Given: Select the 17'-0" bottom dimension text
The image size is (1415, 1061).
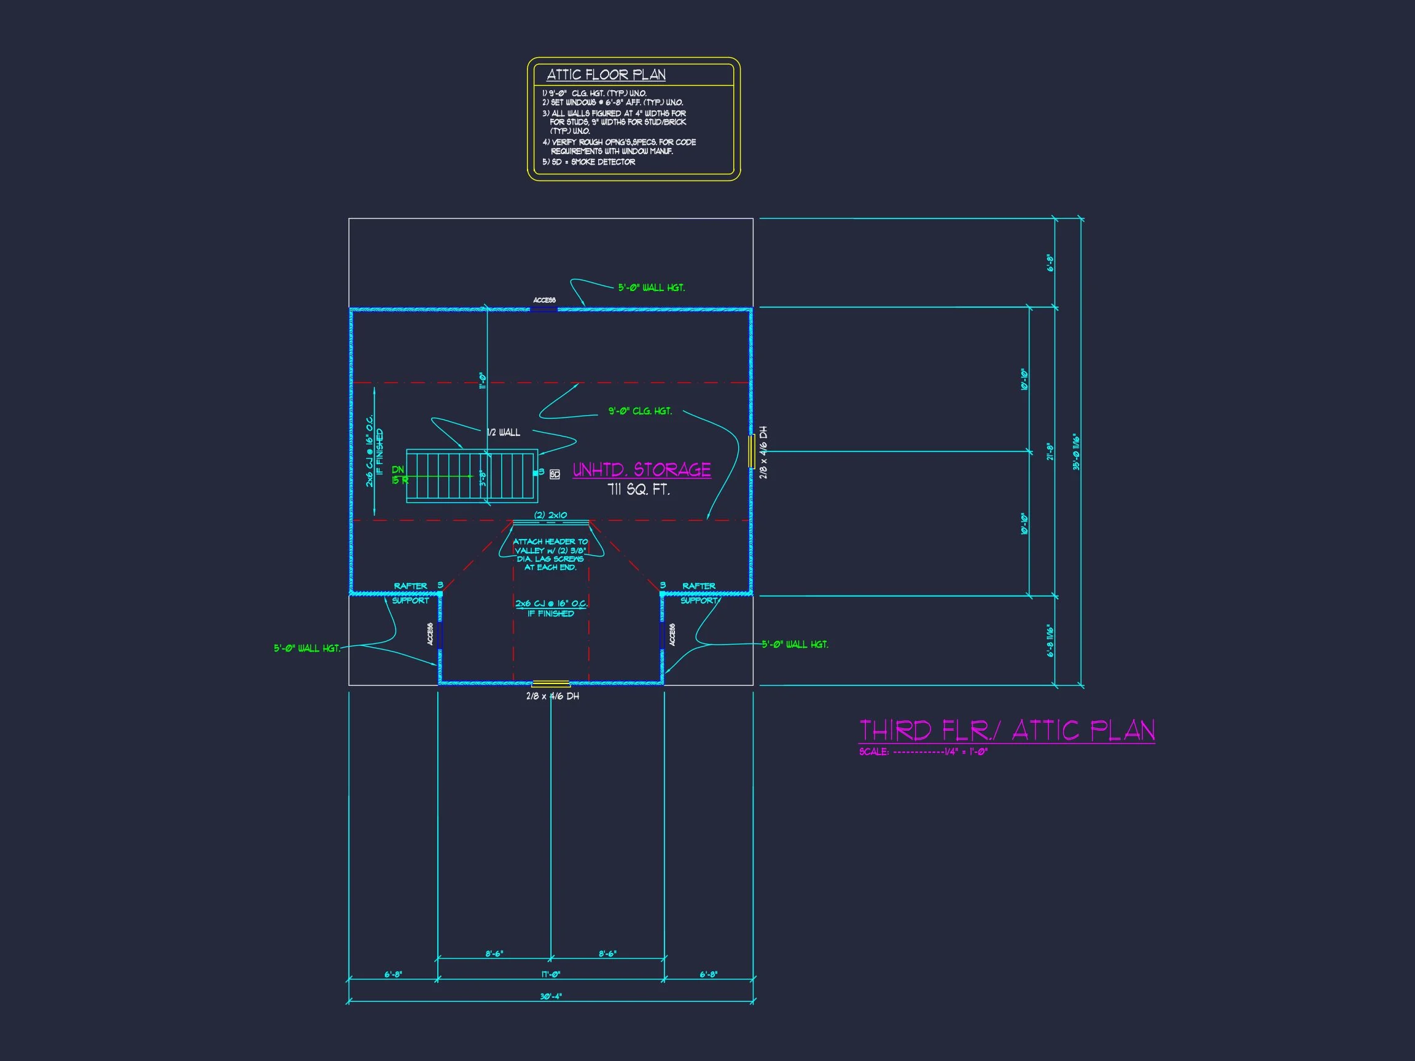Looking at the screenshot, I should 551,974.
